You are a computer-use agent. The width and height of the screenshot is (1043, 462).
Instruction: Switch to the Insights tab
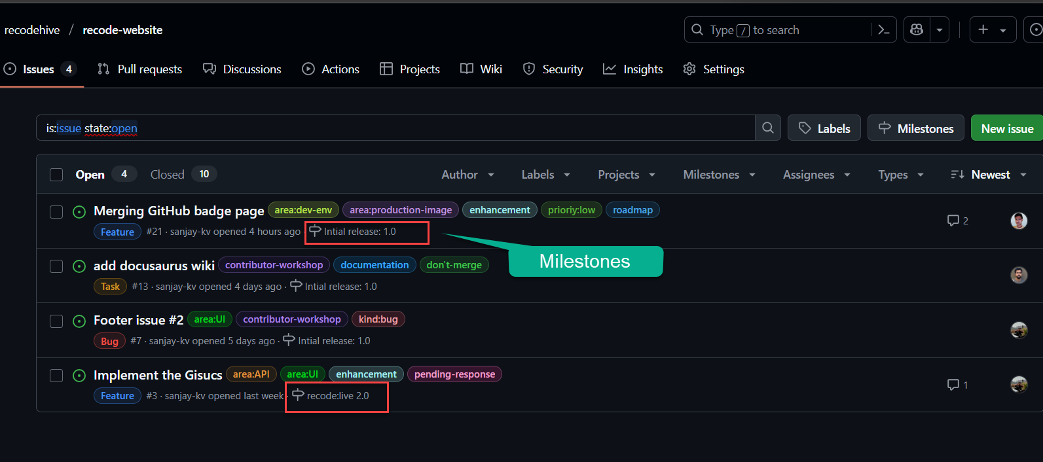(x=633, y=69)
